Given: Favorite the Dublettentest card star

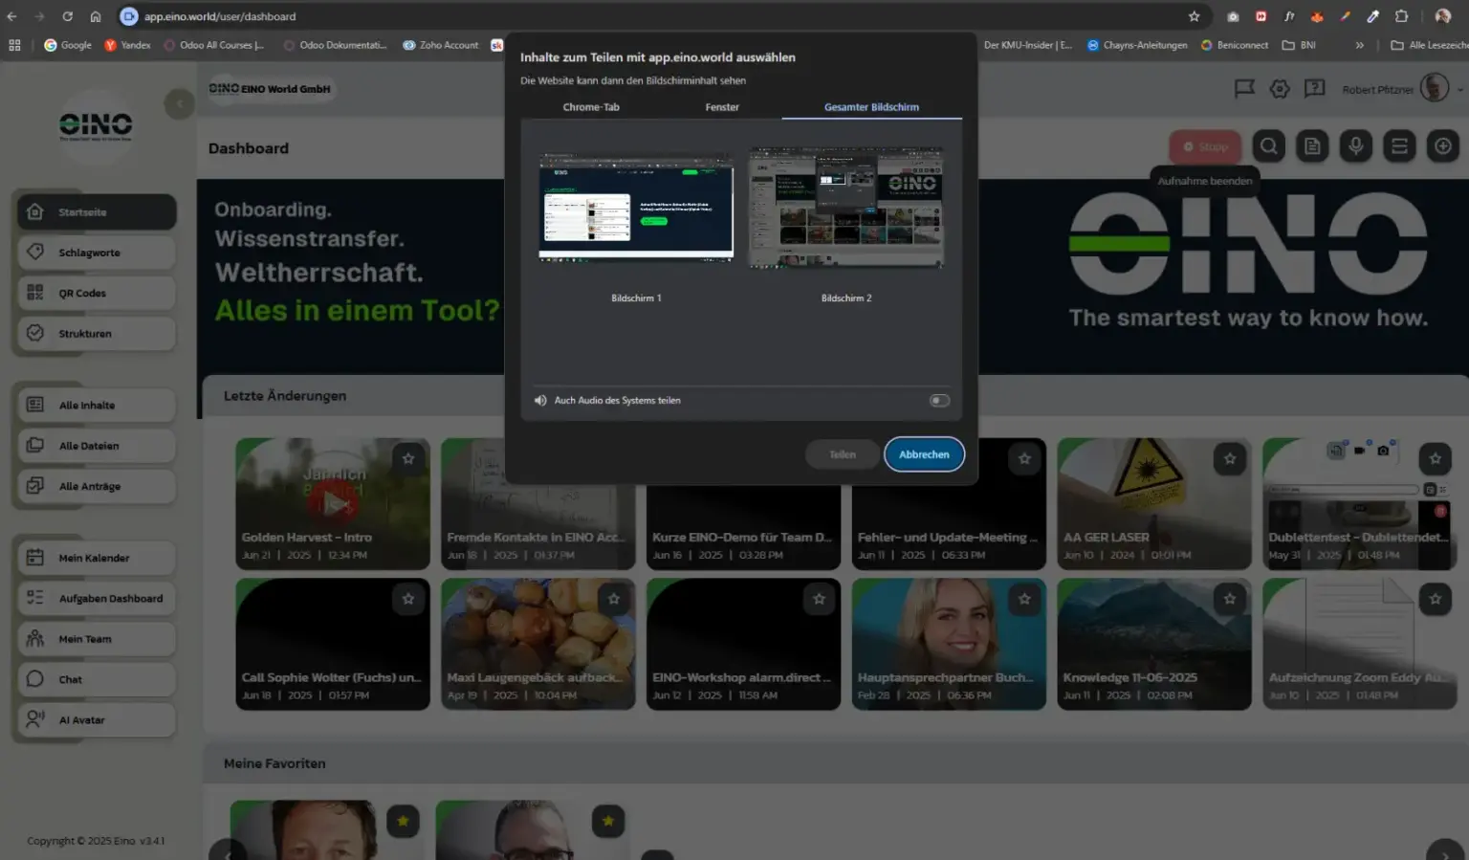Looking at the screenshot, I should [x=1436, y=458].
